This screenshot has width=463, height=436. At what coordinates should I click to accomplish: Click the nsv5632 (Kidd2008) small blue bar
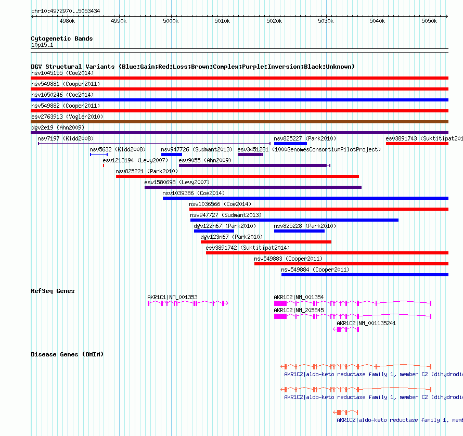tap(99, 155)
